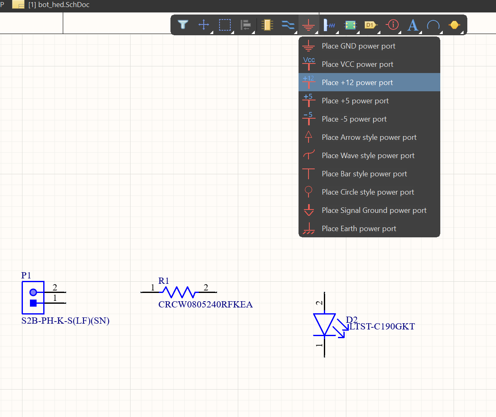Click the P1 designator label
Viewport: 496px width, 417px height.
point(26,275)
